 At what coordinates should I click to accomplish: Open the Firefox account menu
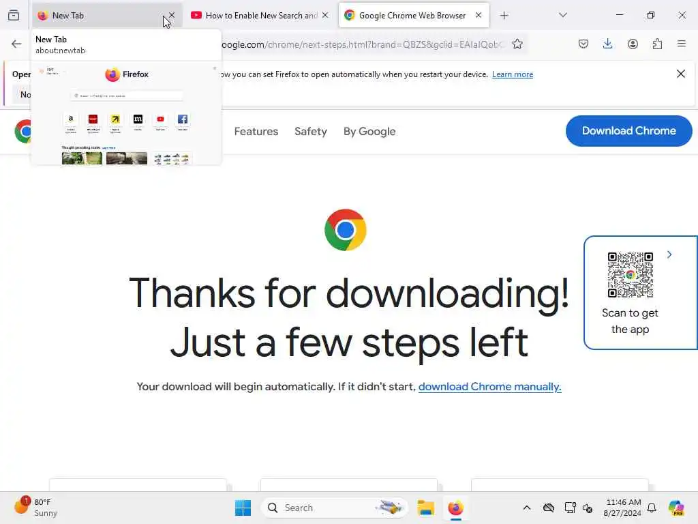(633, 44)
